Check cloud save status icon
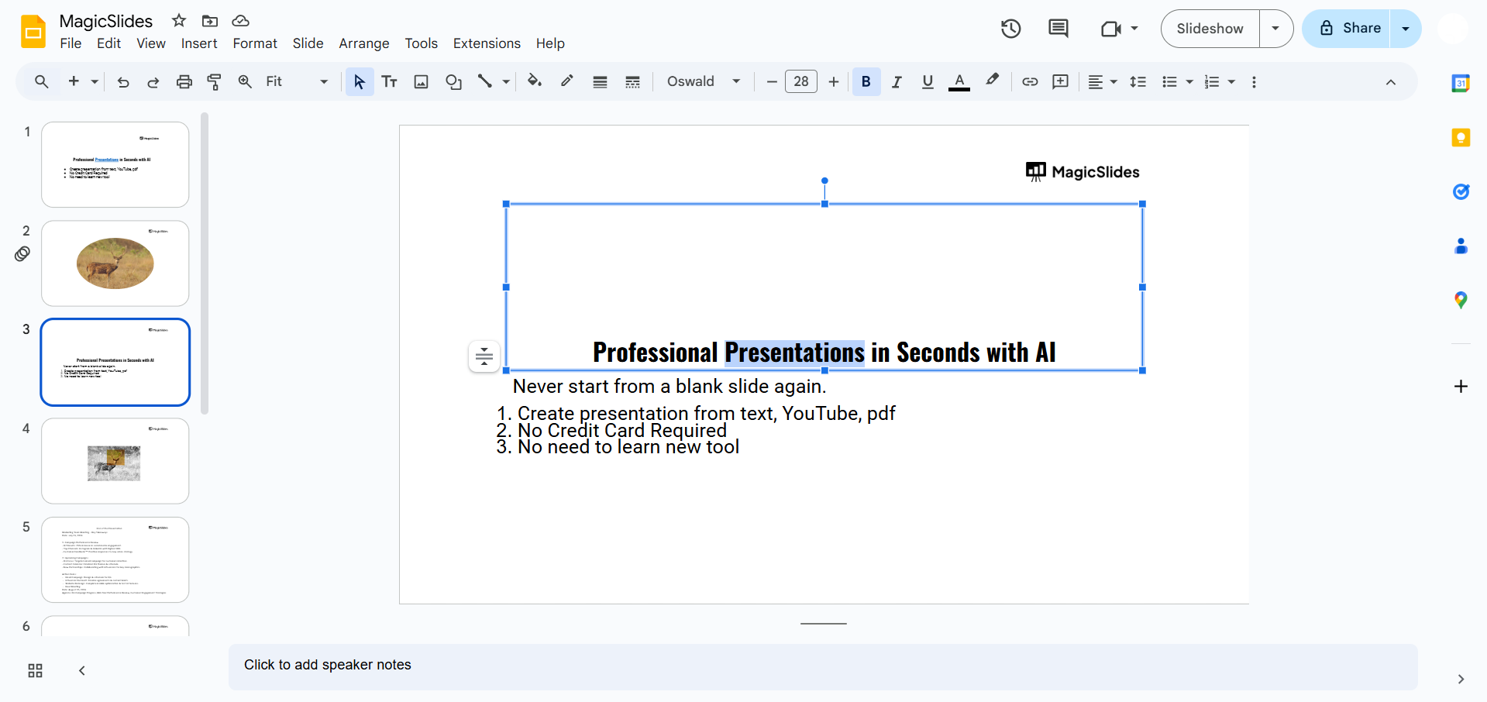 241,21
